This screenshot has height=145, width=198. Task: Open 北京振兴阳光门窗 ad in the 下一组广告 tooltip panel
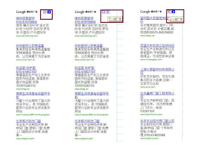point(87,121)
